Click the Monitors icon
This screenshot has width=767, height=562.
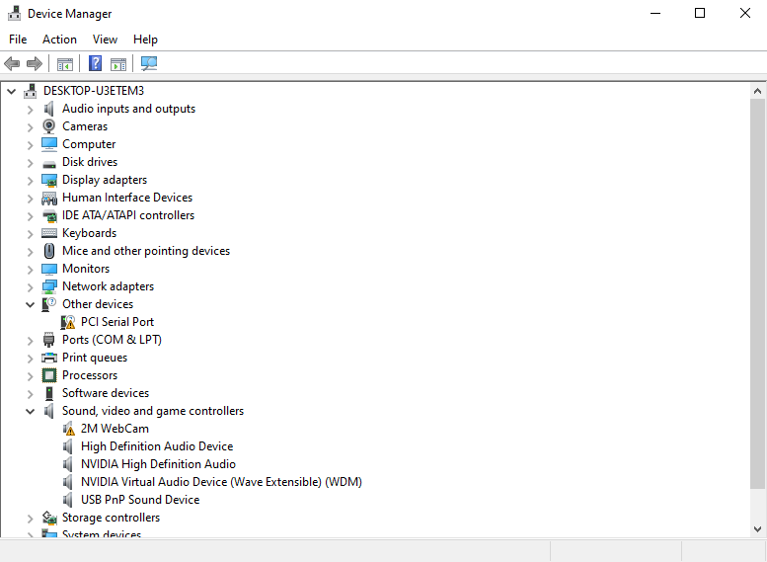pyautogui.click(x=49, y=269)
